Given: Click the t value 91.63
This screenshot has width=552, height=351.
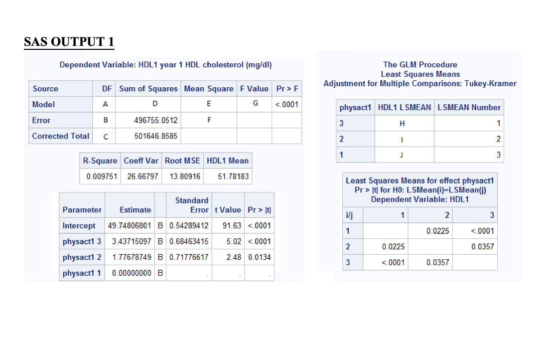Looking at the screenshot, I should pos(232,226).
